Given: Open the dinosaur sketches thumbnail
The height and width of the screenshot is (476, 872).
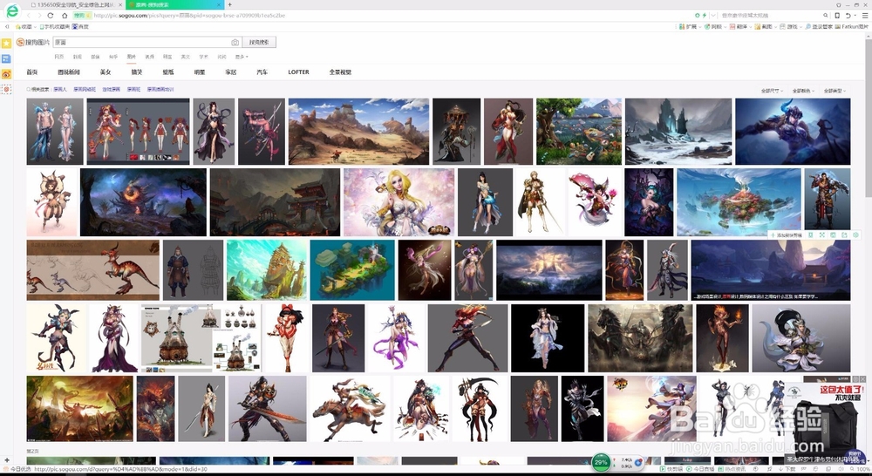Looking at the screenshot, I should [x=93, y=270].
